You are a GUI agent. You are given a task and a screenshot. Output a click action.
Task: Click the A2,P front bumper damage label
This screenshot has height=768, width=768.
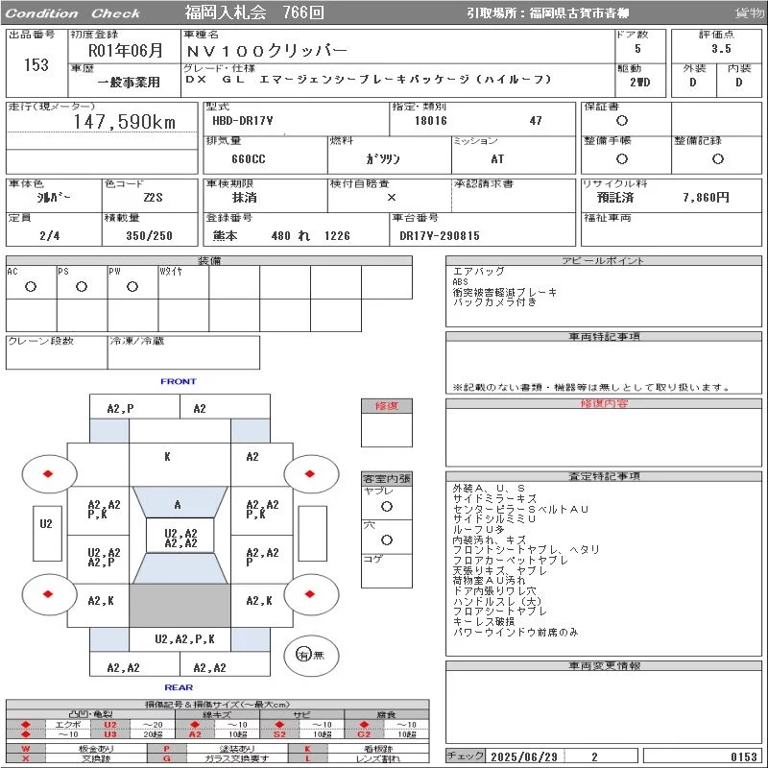(121, 409)
